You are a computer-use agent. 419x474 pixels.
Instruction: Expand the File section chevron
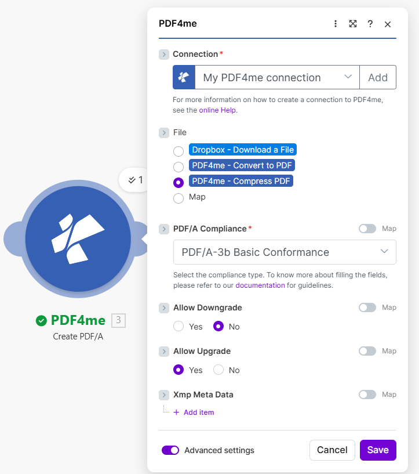[164, 133]
